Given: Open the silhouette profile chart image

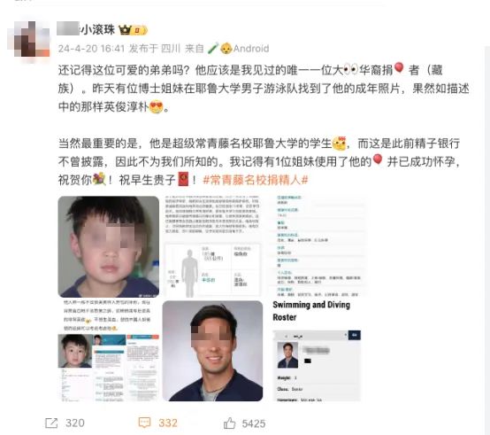Looking at the screenshot, I should 212,246.
